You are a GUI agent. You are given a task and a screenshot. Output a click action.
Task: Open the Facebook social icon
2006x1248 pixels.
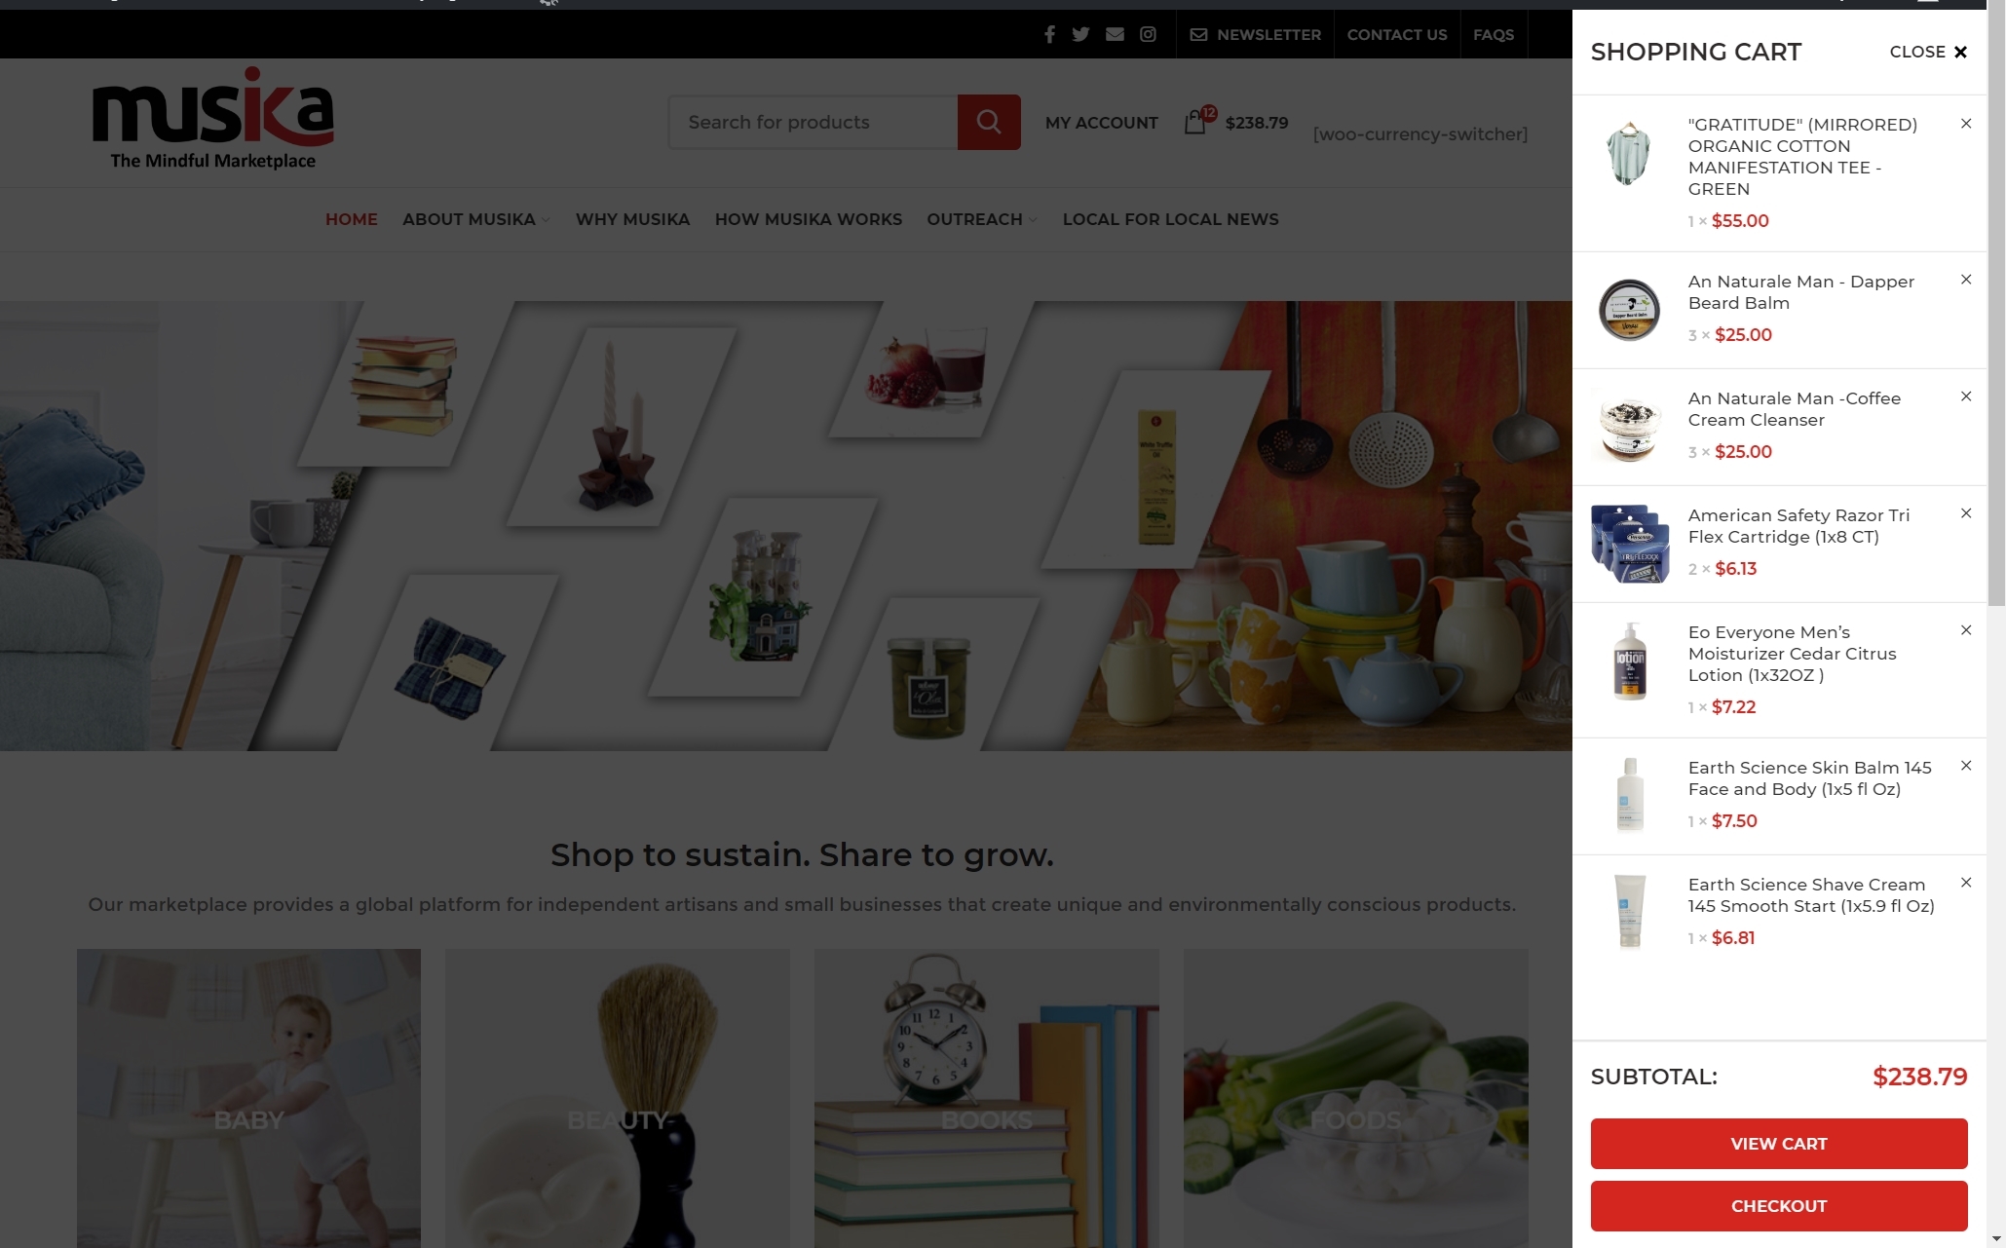click(x=1049, y=34)
